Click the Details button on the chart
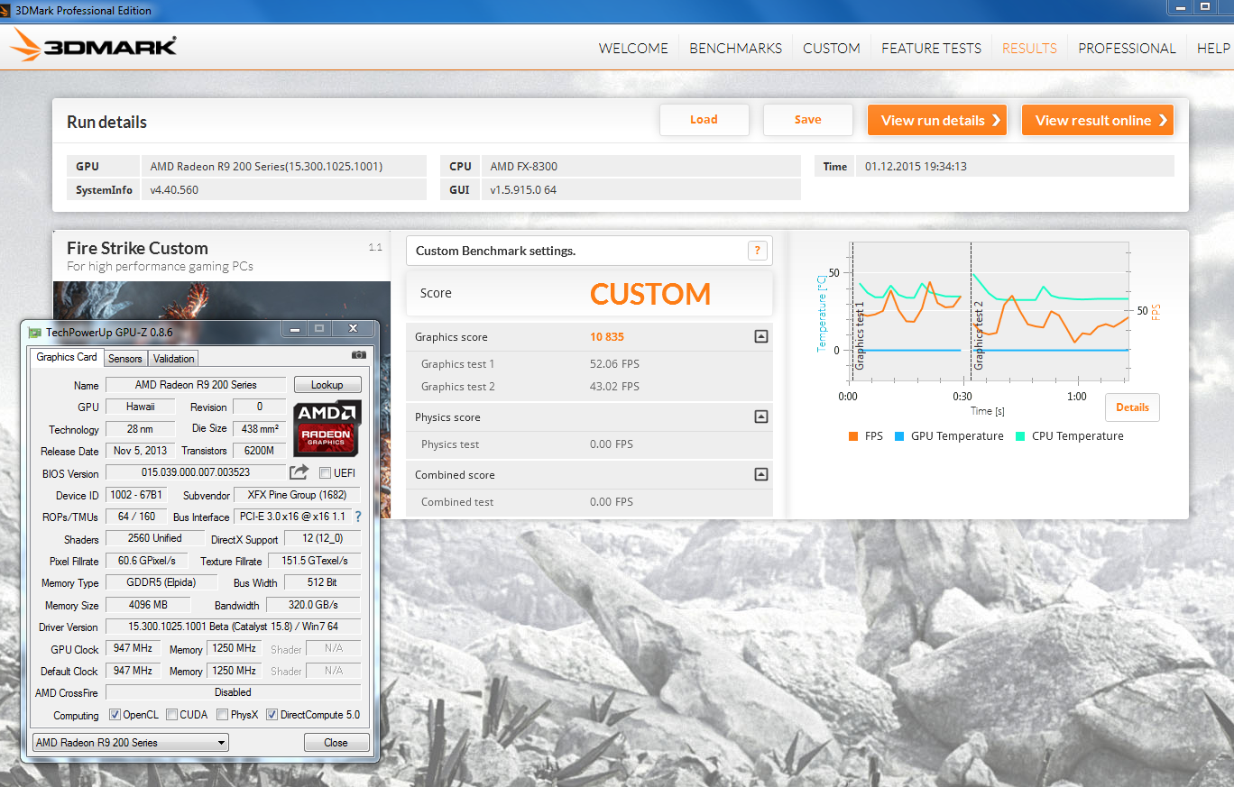Viewport: 1234px width, 787px height. pos(1132,407)
